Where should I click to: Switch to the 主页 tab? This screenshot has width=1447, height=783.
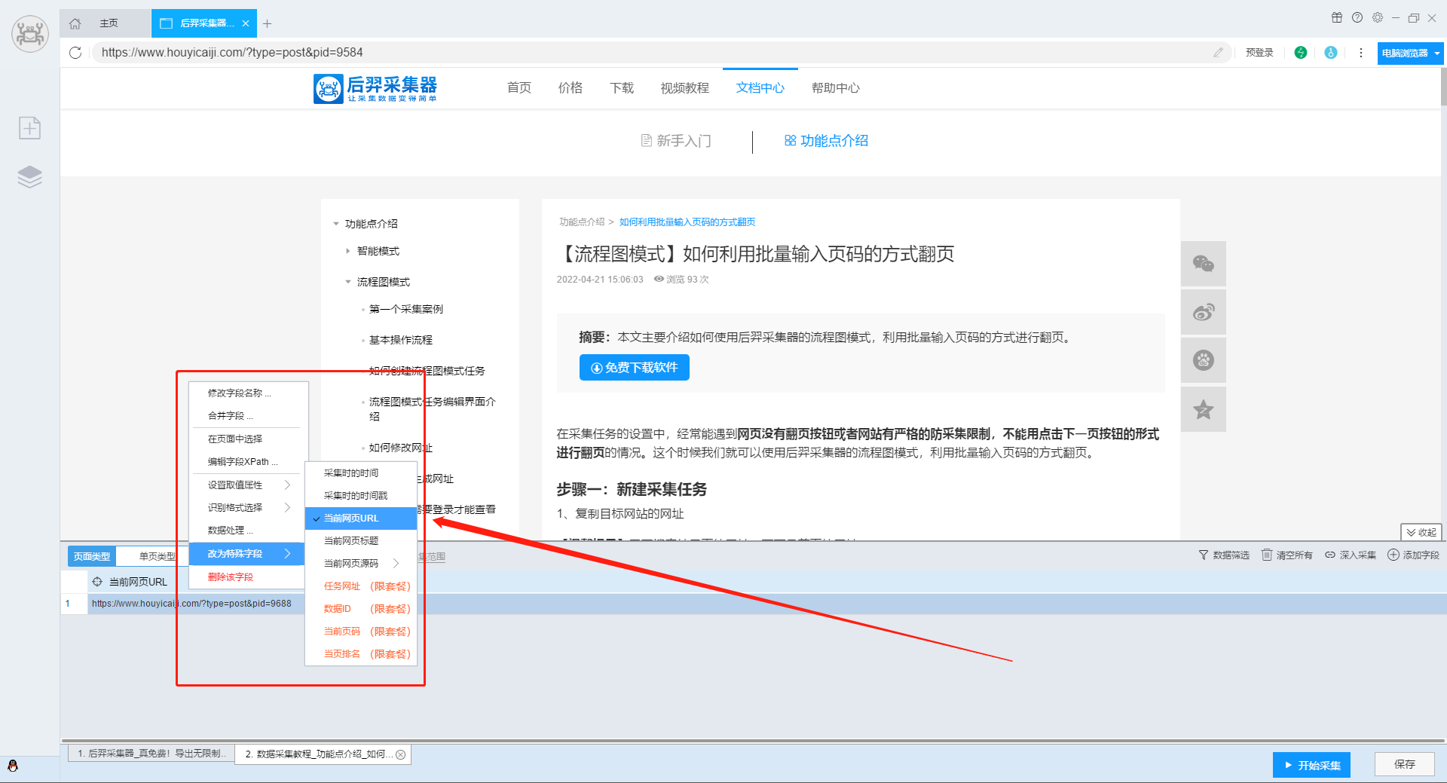[106, 23]
